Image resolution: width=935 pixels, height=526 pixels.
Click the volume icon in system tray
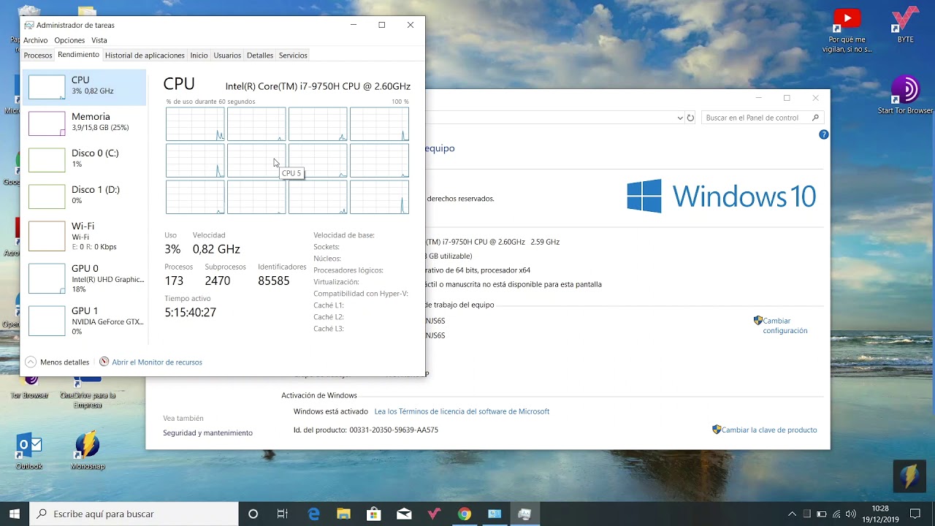click(851, 514)
